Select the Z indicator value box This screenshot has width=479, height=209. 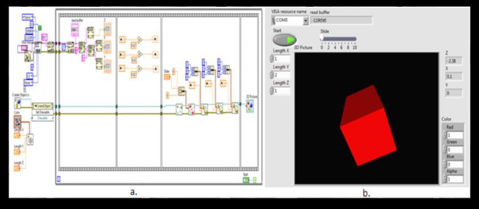pyautogui.click(x=453, y=61)
